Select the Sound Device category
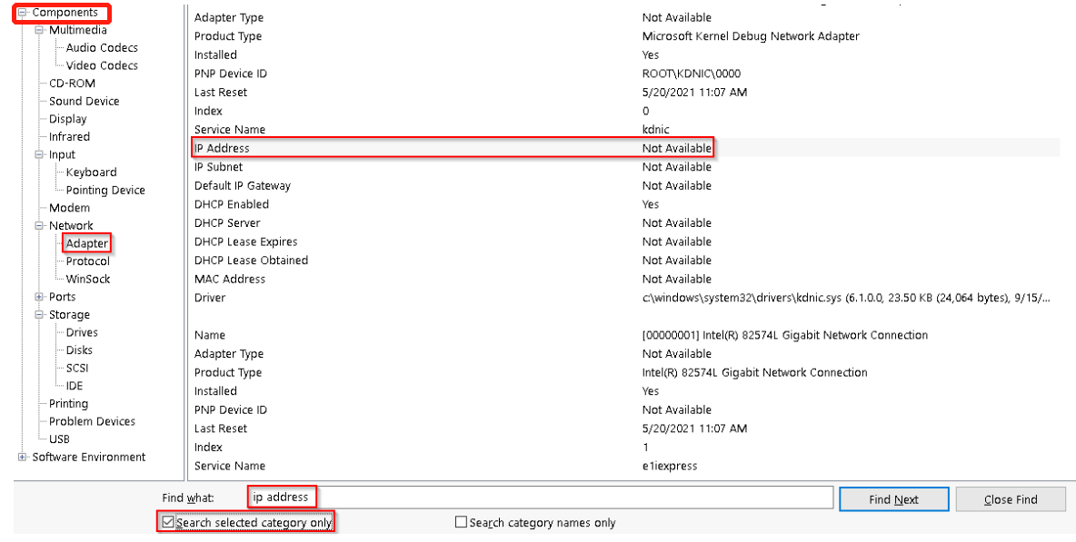 (84, 102)
